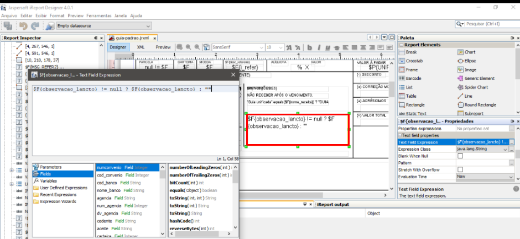520x239 pixels.
Task: Collapse the Report Elements palette section
Action: click(x=401, y=45)
